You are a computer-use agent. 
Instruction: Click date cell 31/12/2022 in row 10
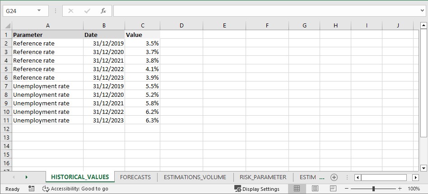click(x=104, y=112)
